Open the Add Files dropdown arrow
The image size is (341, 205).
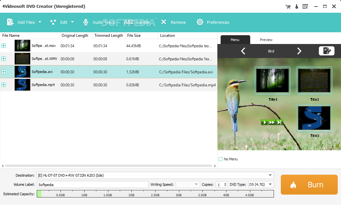point(40,22)
